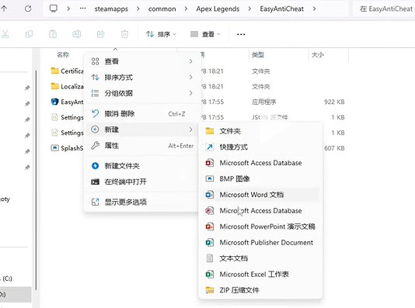Click the Publisher icon in 新建 submenu
The image size is (415, 308).
(210, 242)
